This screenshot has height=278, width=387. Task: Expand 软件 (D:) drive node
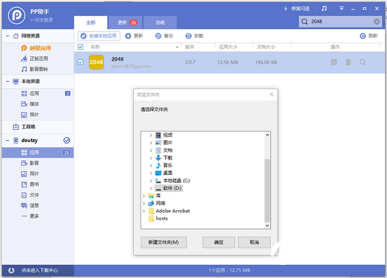click(151, 188)
